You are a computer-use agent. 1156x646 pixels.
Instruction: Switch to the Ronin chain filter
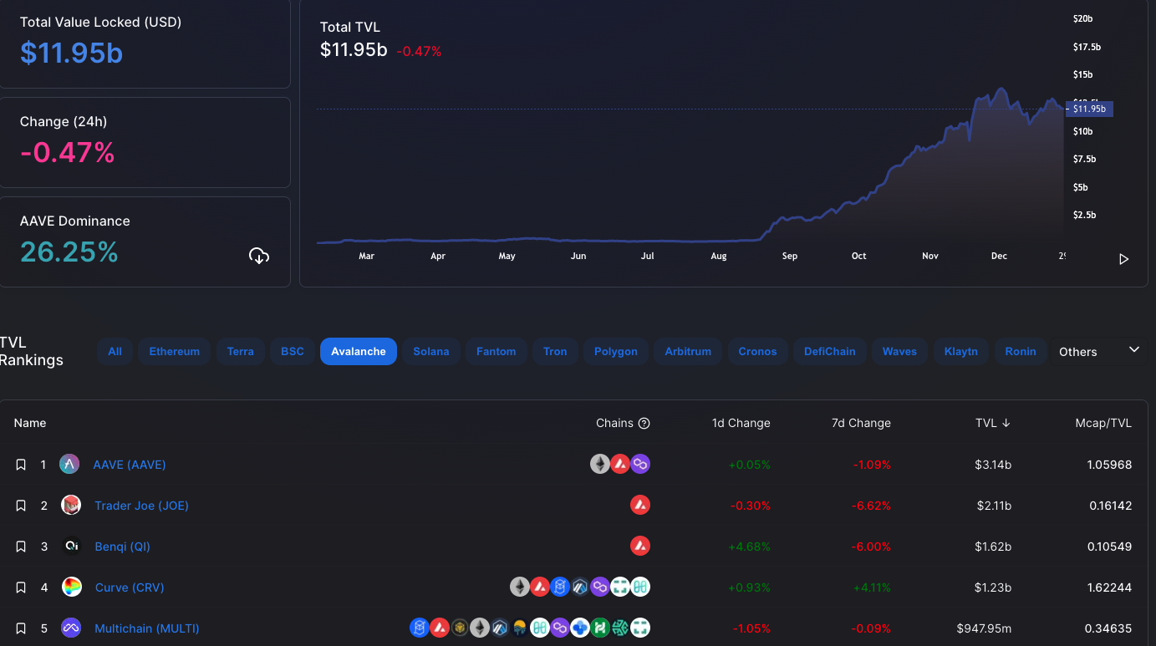tap(1021, 352)
